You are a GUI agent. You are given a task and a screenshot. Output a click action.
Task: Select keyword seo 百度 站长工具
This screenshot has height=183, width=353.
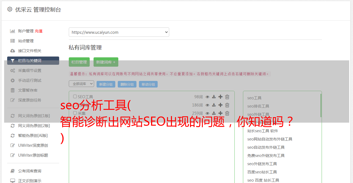pyautogui.click(x=263, y=180)
